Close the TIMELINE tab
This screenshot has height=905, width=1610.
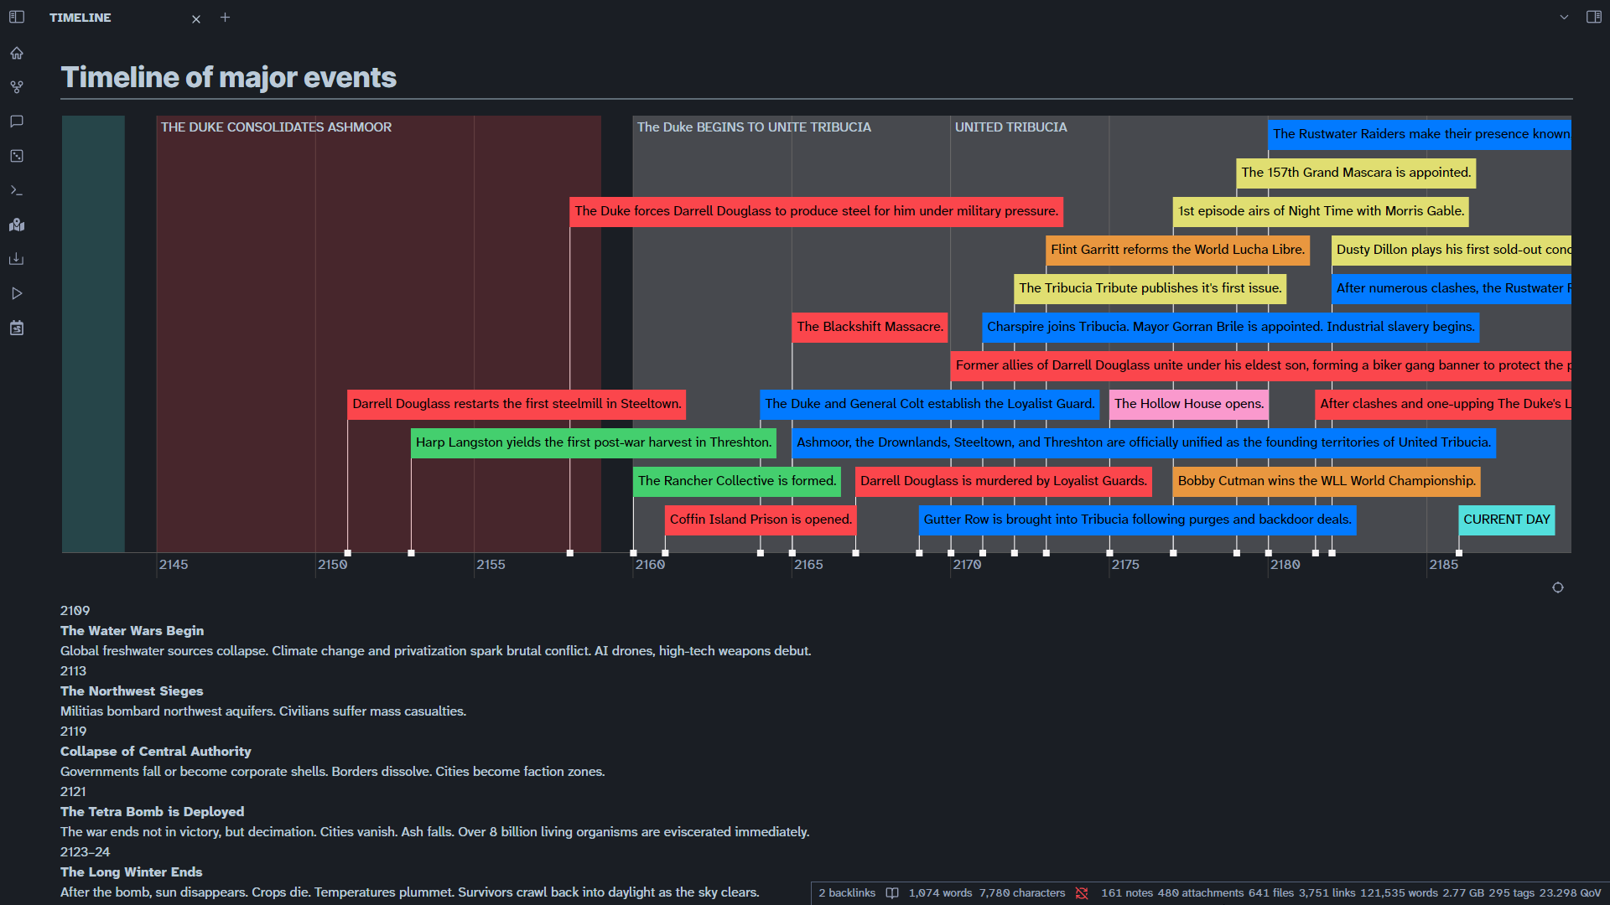tap(196, 18)
